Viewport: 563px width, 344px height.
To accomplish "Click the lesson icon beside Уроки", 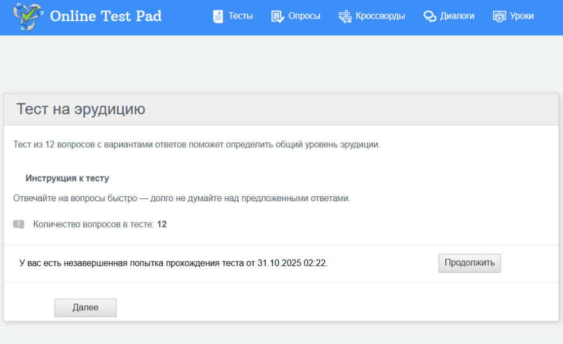I will (499, 16).
